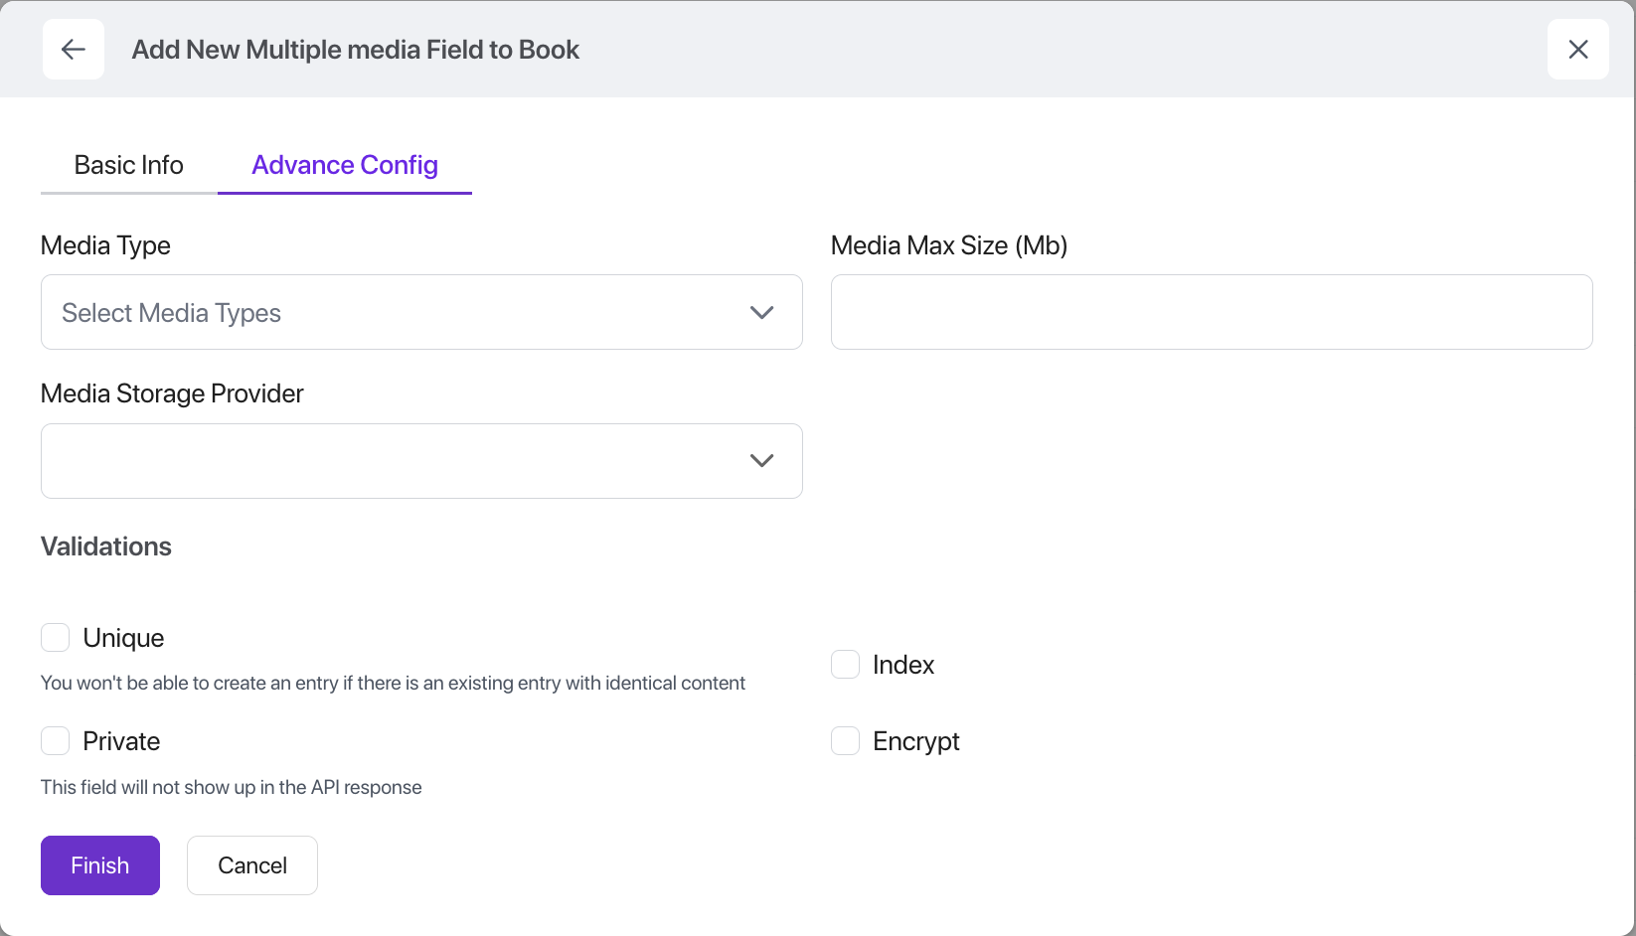
Task: Check the Private validation box
Action: [x=56, y=741]
